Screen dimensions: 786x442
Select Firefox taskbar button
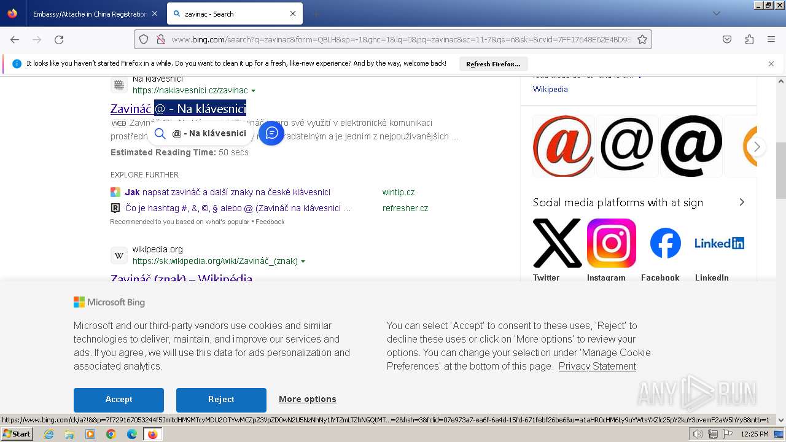pos(152,434)
